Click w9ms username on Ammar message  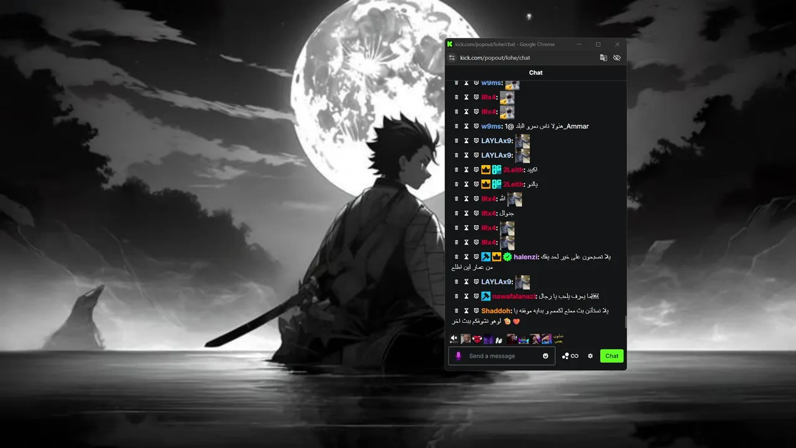pyautogui.click(x=491, y=126)
